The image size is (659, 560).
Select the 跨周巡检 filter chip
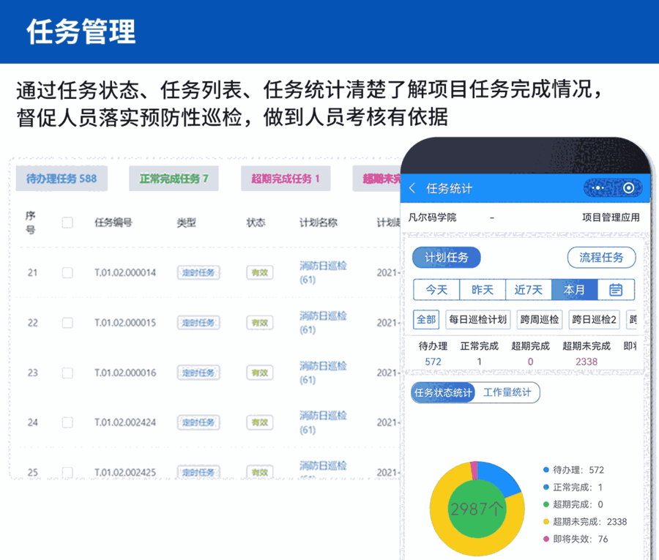[540, 320]
